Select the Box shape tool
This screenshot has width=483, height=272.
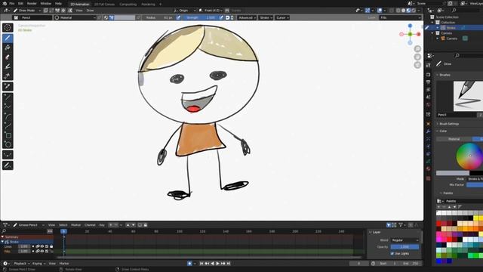[x=8, y=135]
